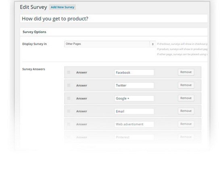This screenshot has height=172, width=221.
Task: Edit the survey title field
Action: pos(114,18)
